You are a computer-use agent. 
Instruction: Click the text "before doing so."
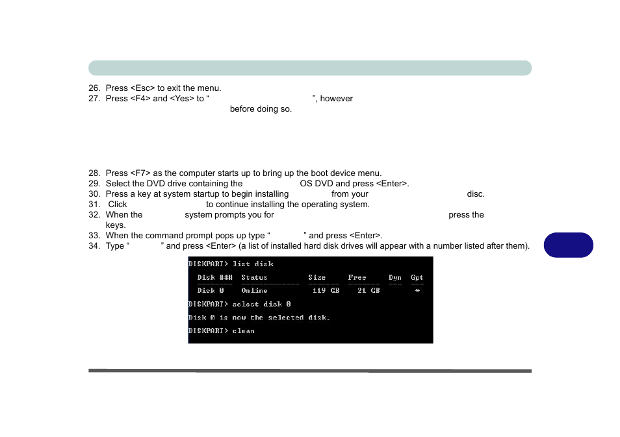pyautogui.click(x=261, y=108)
